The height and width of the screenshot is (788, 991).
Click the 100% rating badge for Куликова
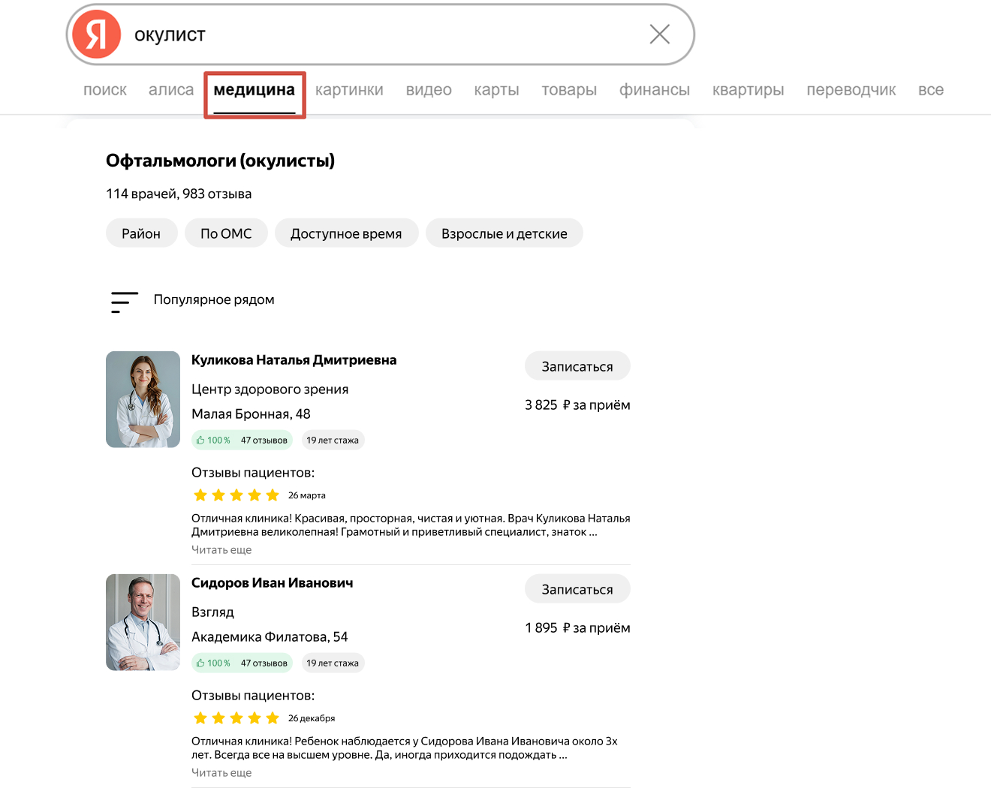(214, 441)
